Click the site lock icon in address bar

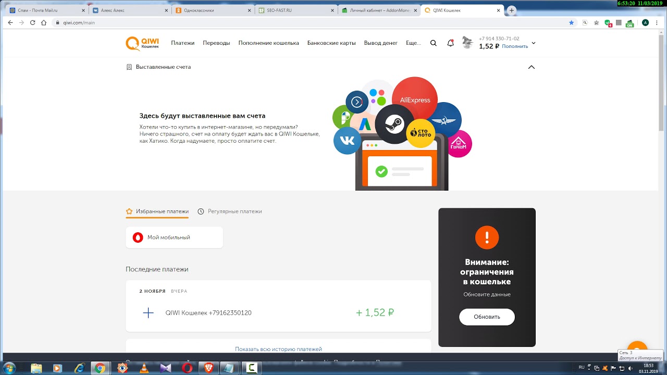click(58, 22)
